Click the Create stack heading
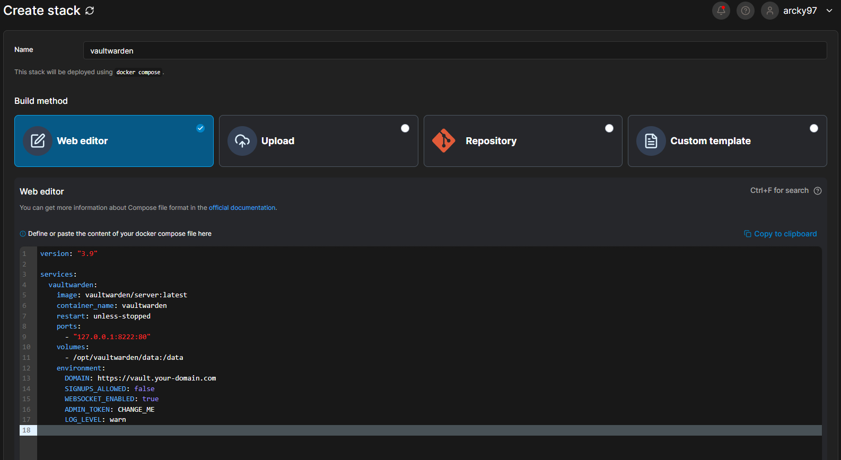Image resolution: width=841 pixels, height=460 pixels. tap(42, 11)
